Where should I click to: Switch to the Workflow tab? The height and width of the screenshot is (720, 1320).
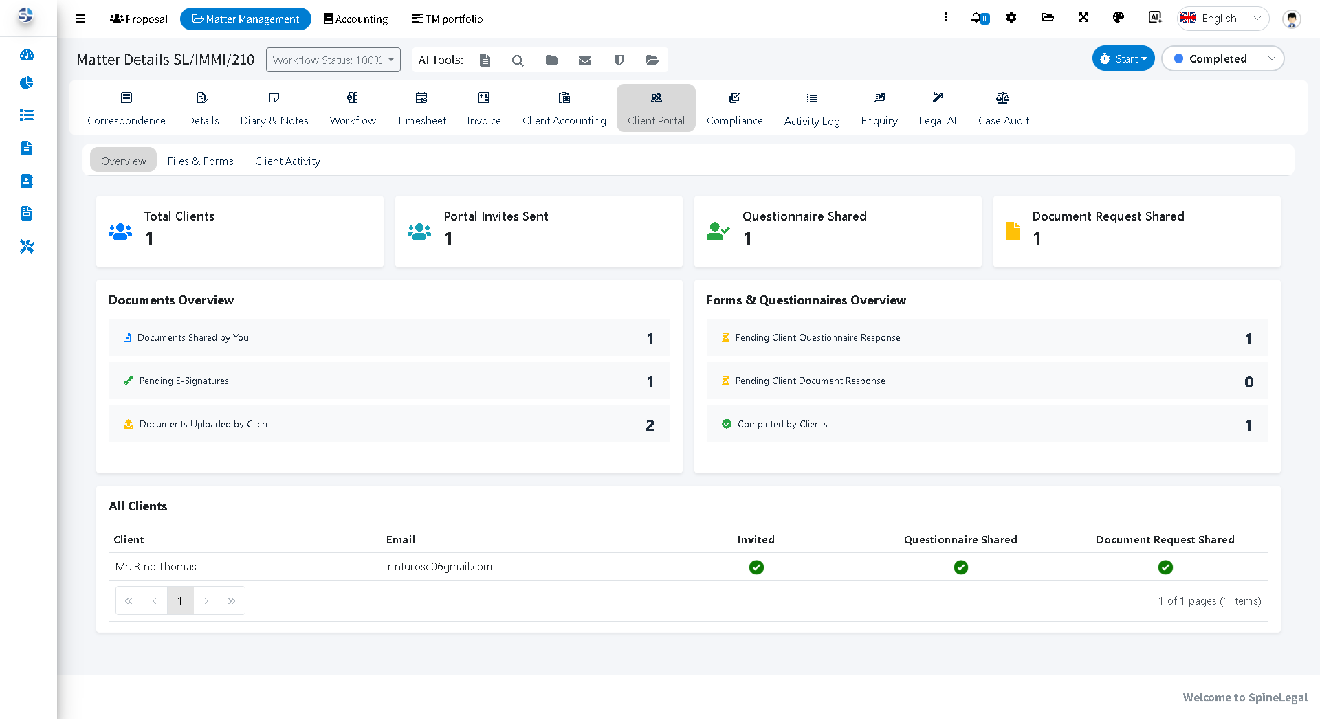(x=353, y=109)
